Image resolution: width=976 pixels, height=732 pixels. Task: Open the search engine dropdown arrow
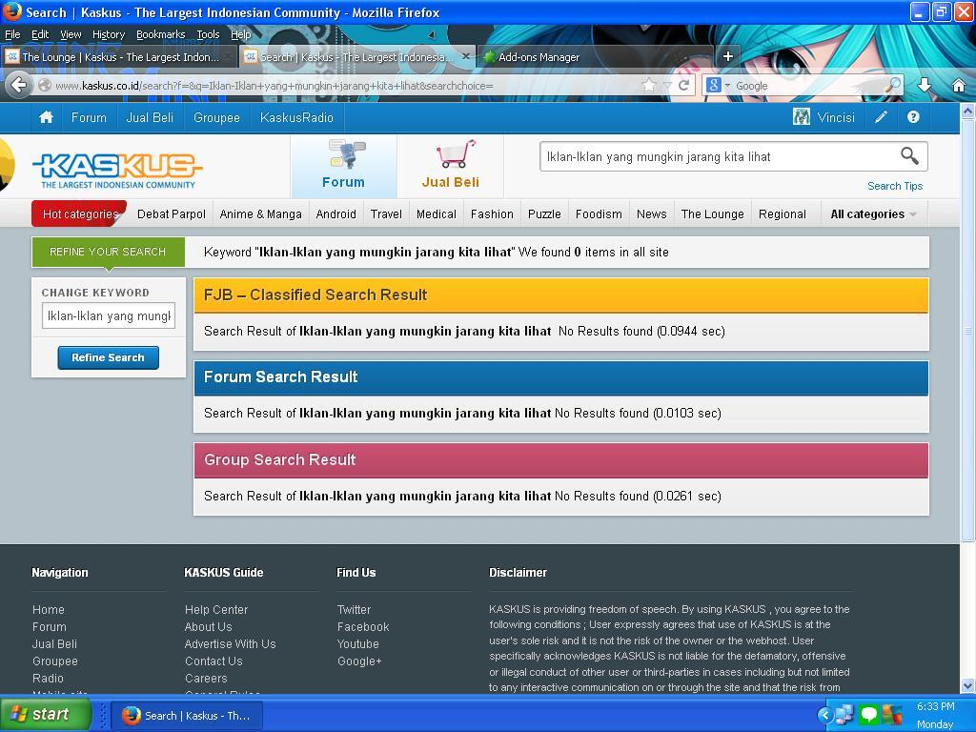[x=727, y=86]
